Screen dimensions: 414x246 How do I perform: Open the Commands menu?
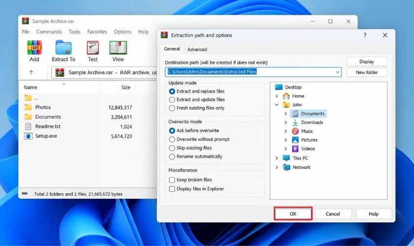[49, 31]
